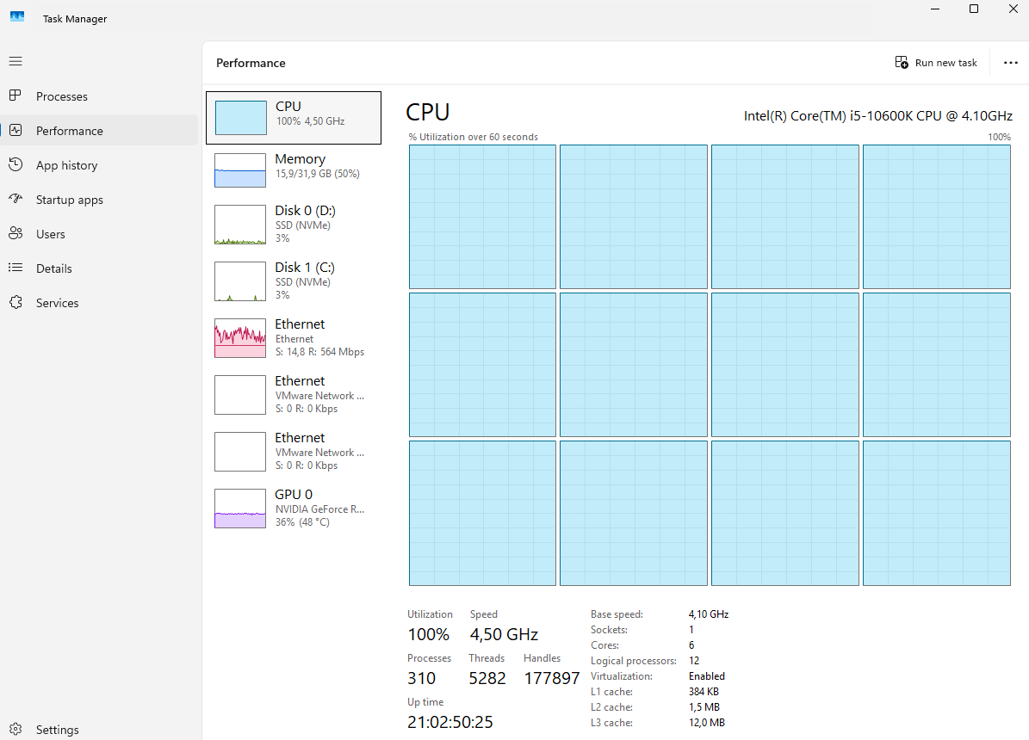Click the Run new task button label
Screen dimensions: 1029x740
[x=945, y=63]
